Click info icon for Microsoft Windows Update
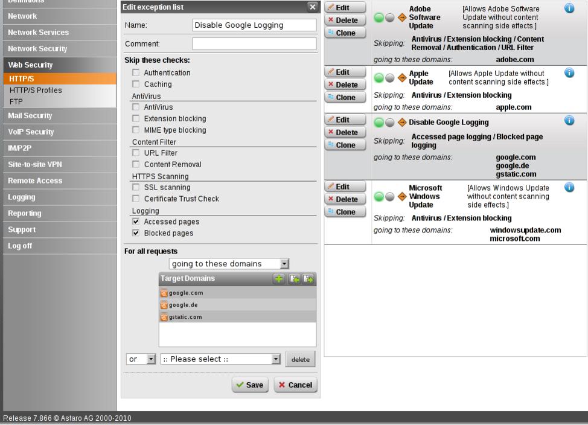This screenshot has width=588, height=425. click(x=569, y=187)
